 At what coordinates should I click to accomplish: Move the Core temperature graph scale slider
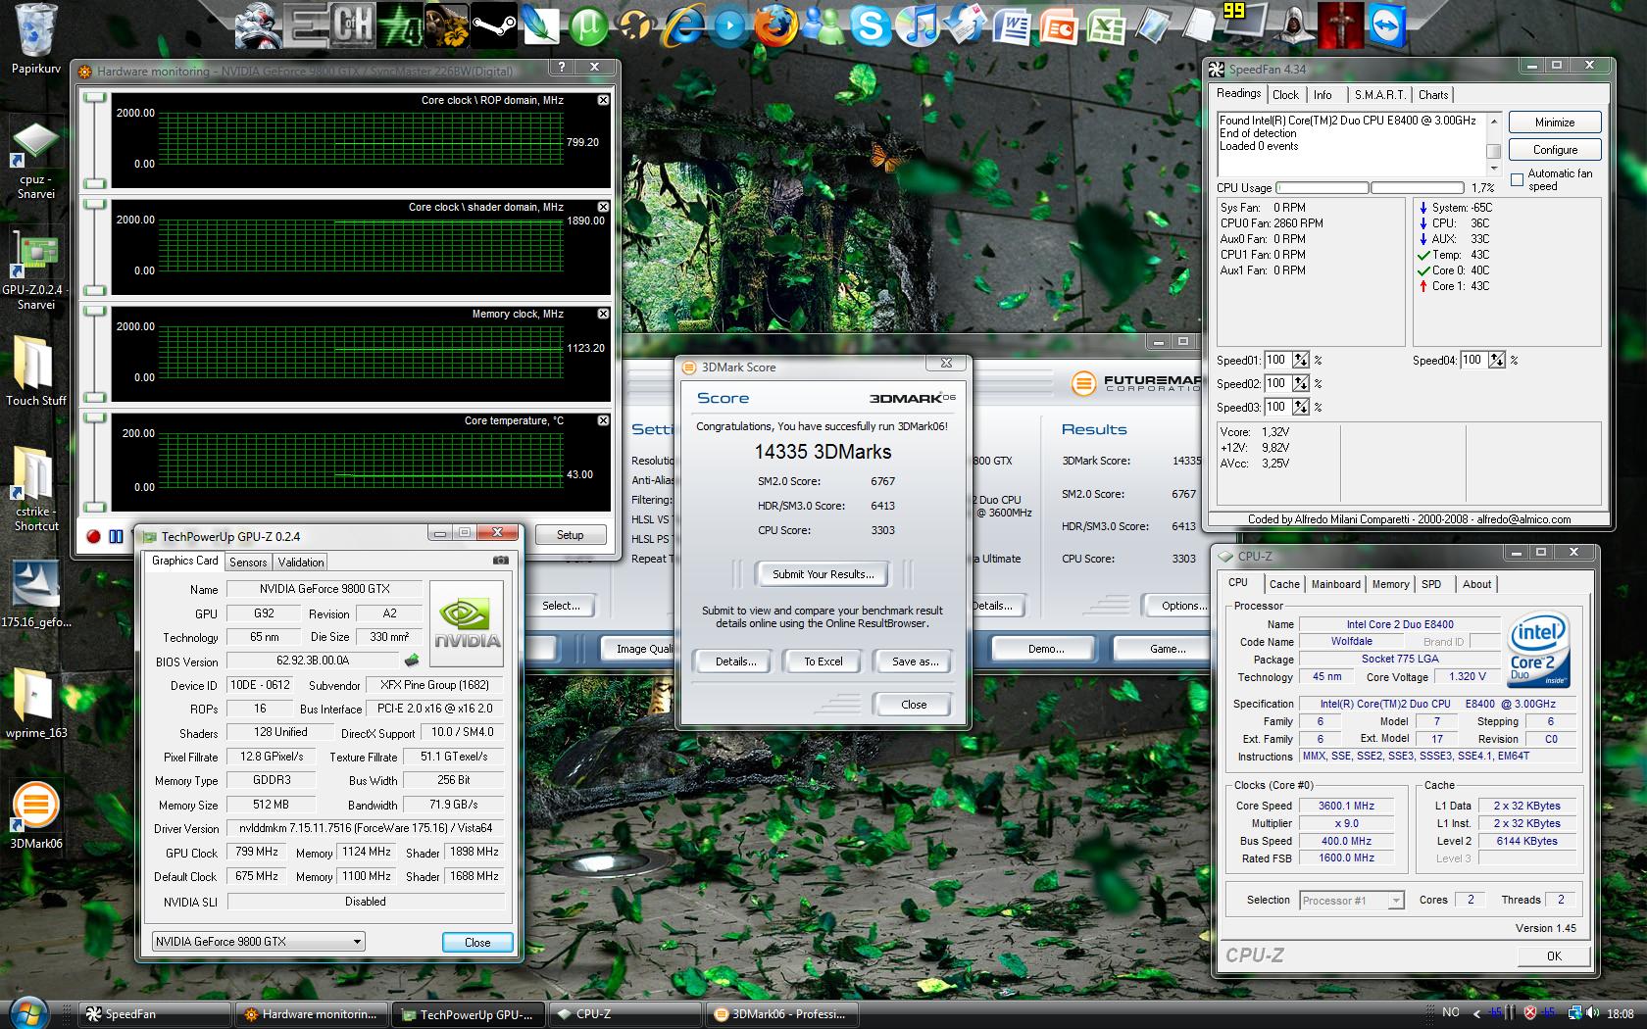pyautogui.click(x=95, y=462)
